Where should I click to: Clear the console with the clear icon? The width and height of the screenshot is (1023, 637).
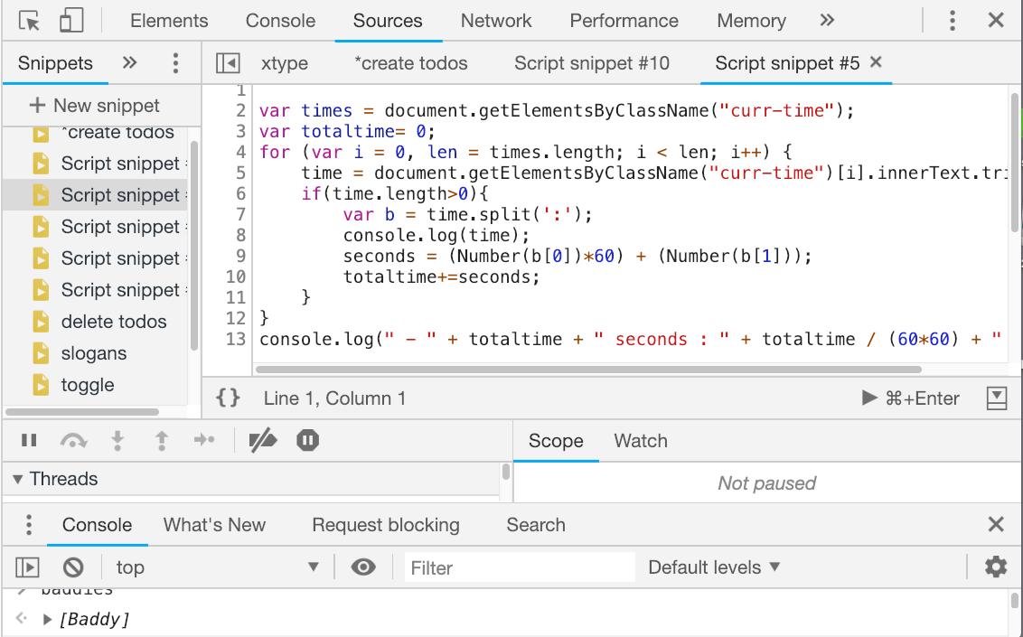73,567
